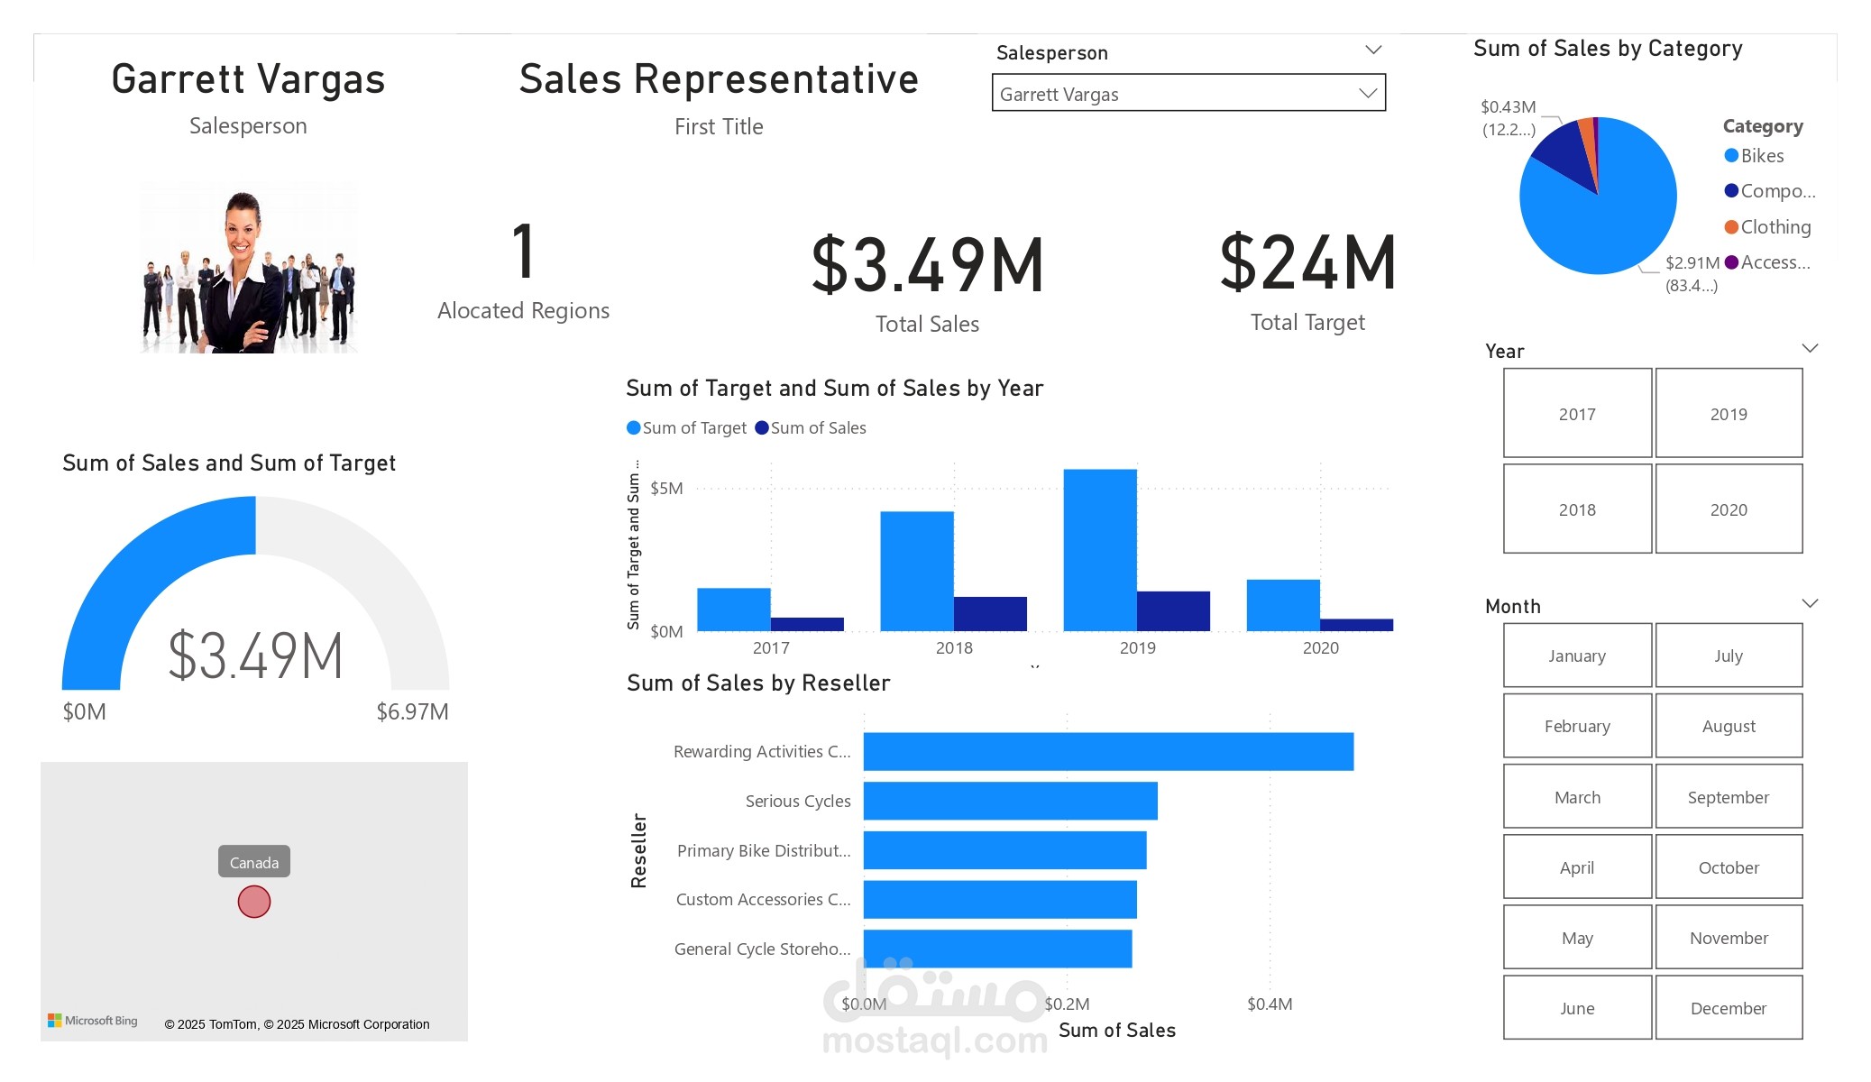Select December in the Month slicer
This screenshot has width=1871, height=1082.
(1729, 1007)
